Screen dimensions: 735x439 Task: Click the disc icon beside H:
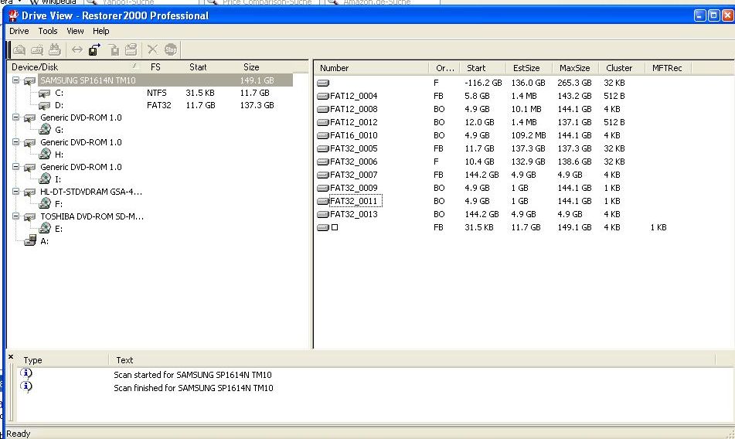pos(45,154)
